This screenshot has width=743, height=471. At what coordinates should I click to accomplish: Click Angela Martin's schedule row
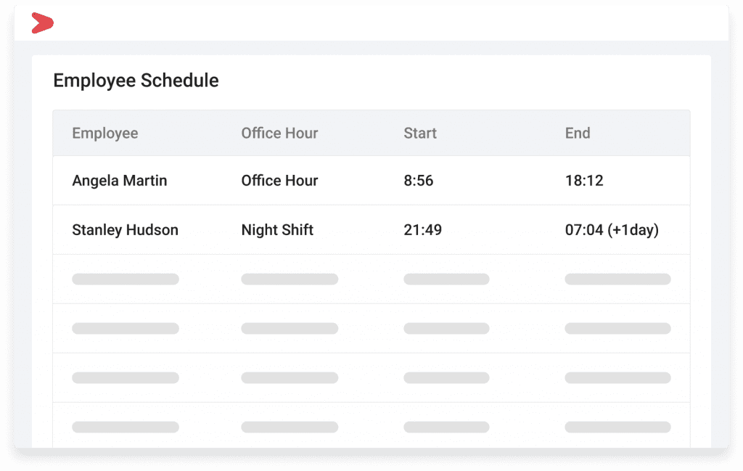[371, 180]
